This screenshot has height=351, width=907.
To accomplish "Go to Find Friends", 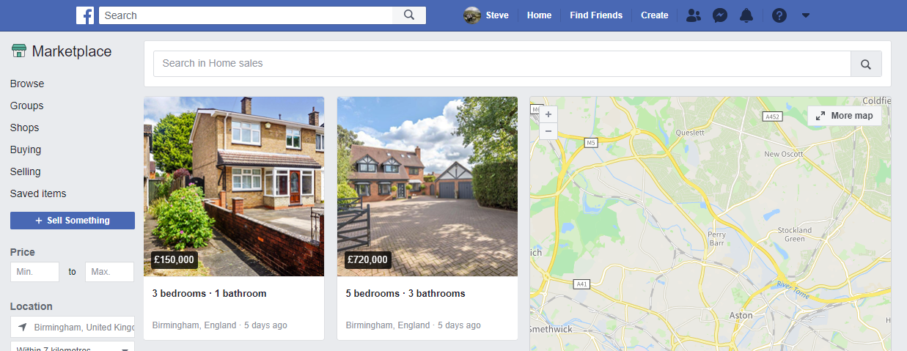I will (596, 15).
